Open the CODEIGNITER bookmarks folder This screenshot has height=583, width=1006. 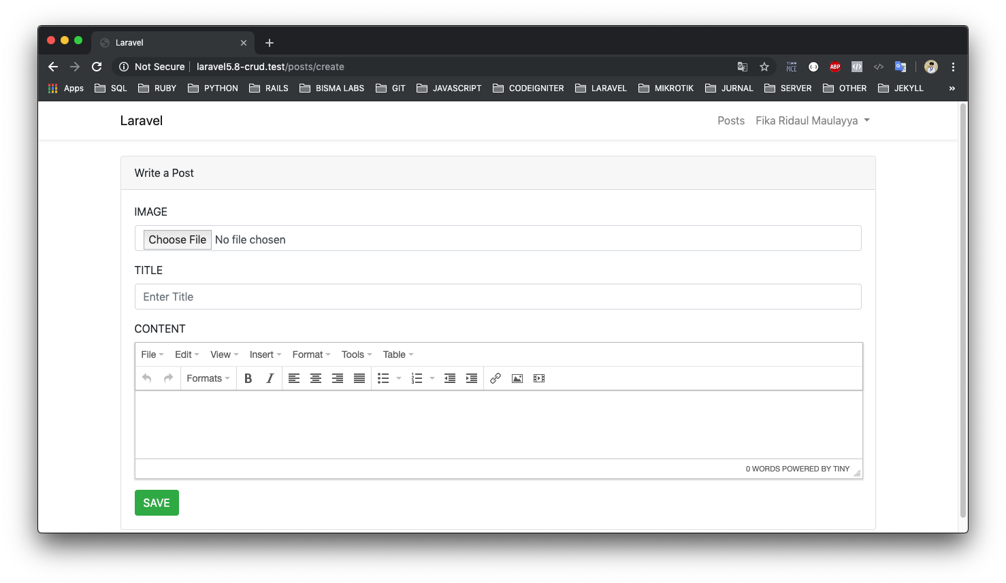pos(529,88)
